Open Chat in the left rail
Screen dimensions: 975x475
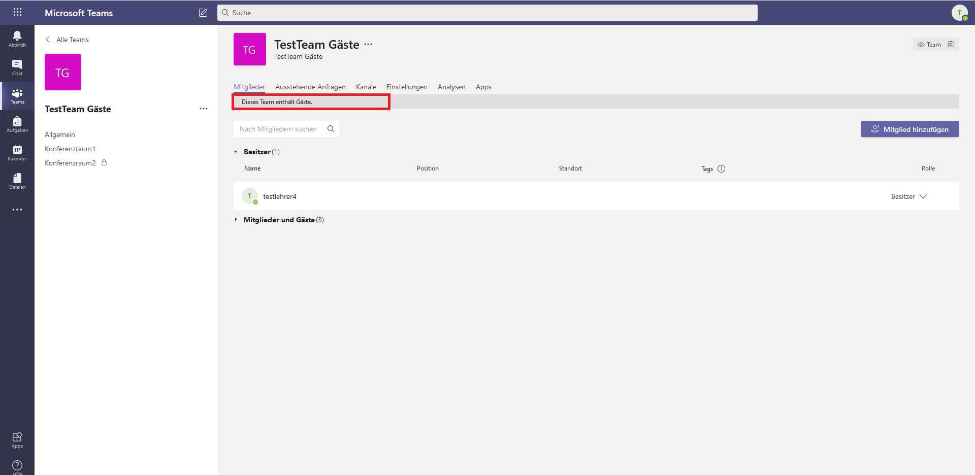tap(17, 67)
